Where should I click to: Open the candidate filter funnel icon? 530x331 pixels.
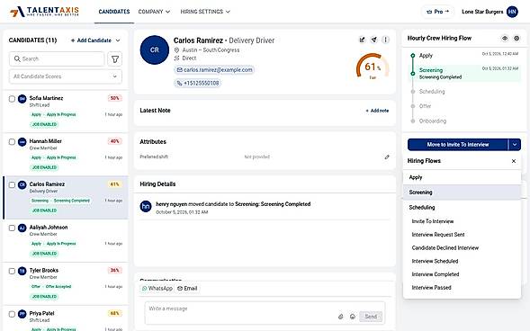tap(115, 59)
